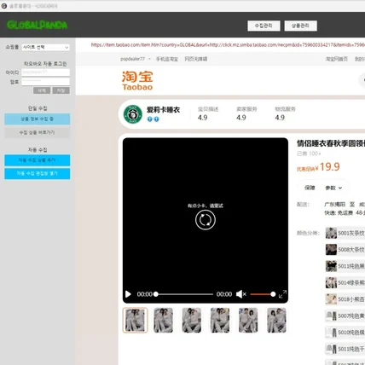Click the reload icon in the video center
The width and height of the screenshot is (365, 365).
206,220
